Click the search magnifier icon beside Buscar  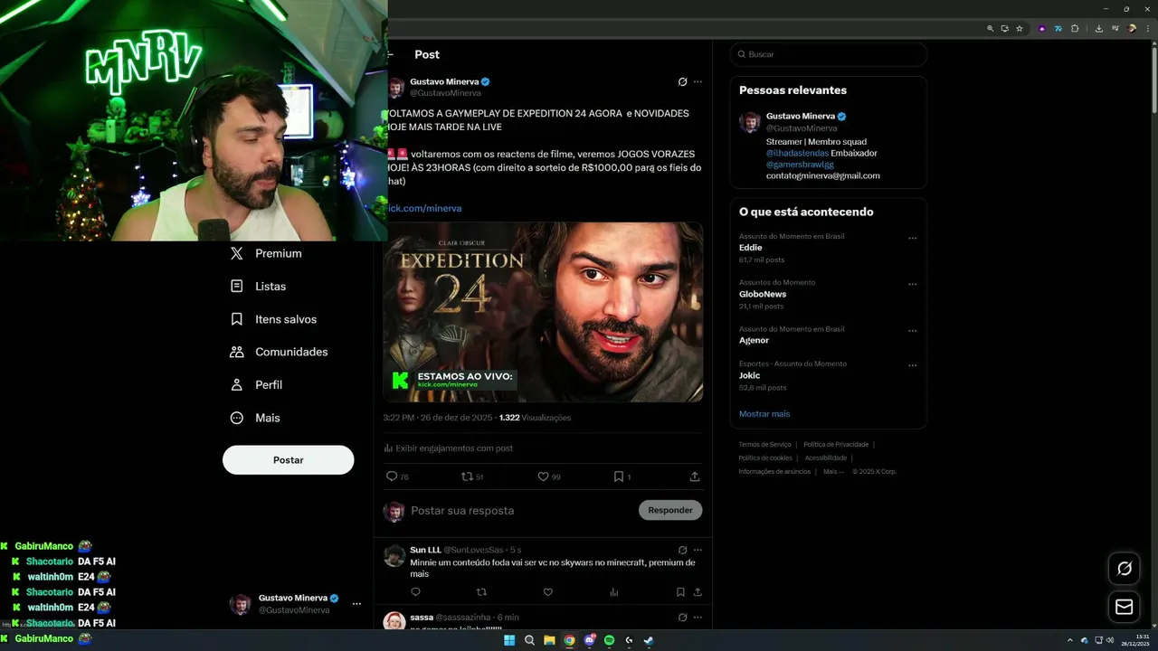pyautogui.click(x=742, y=54)
